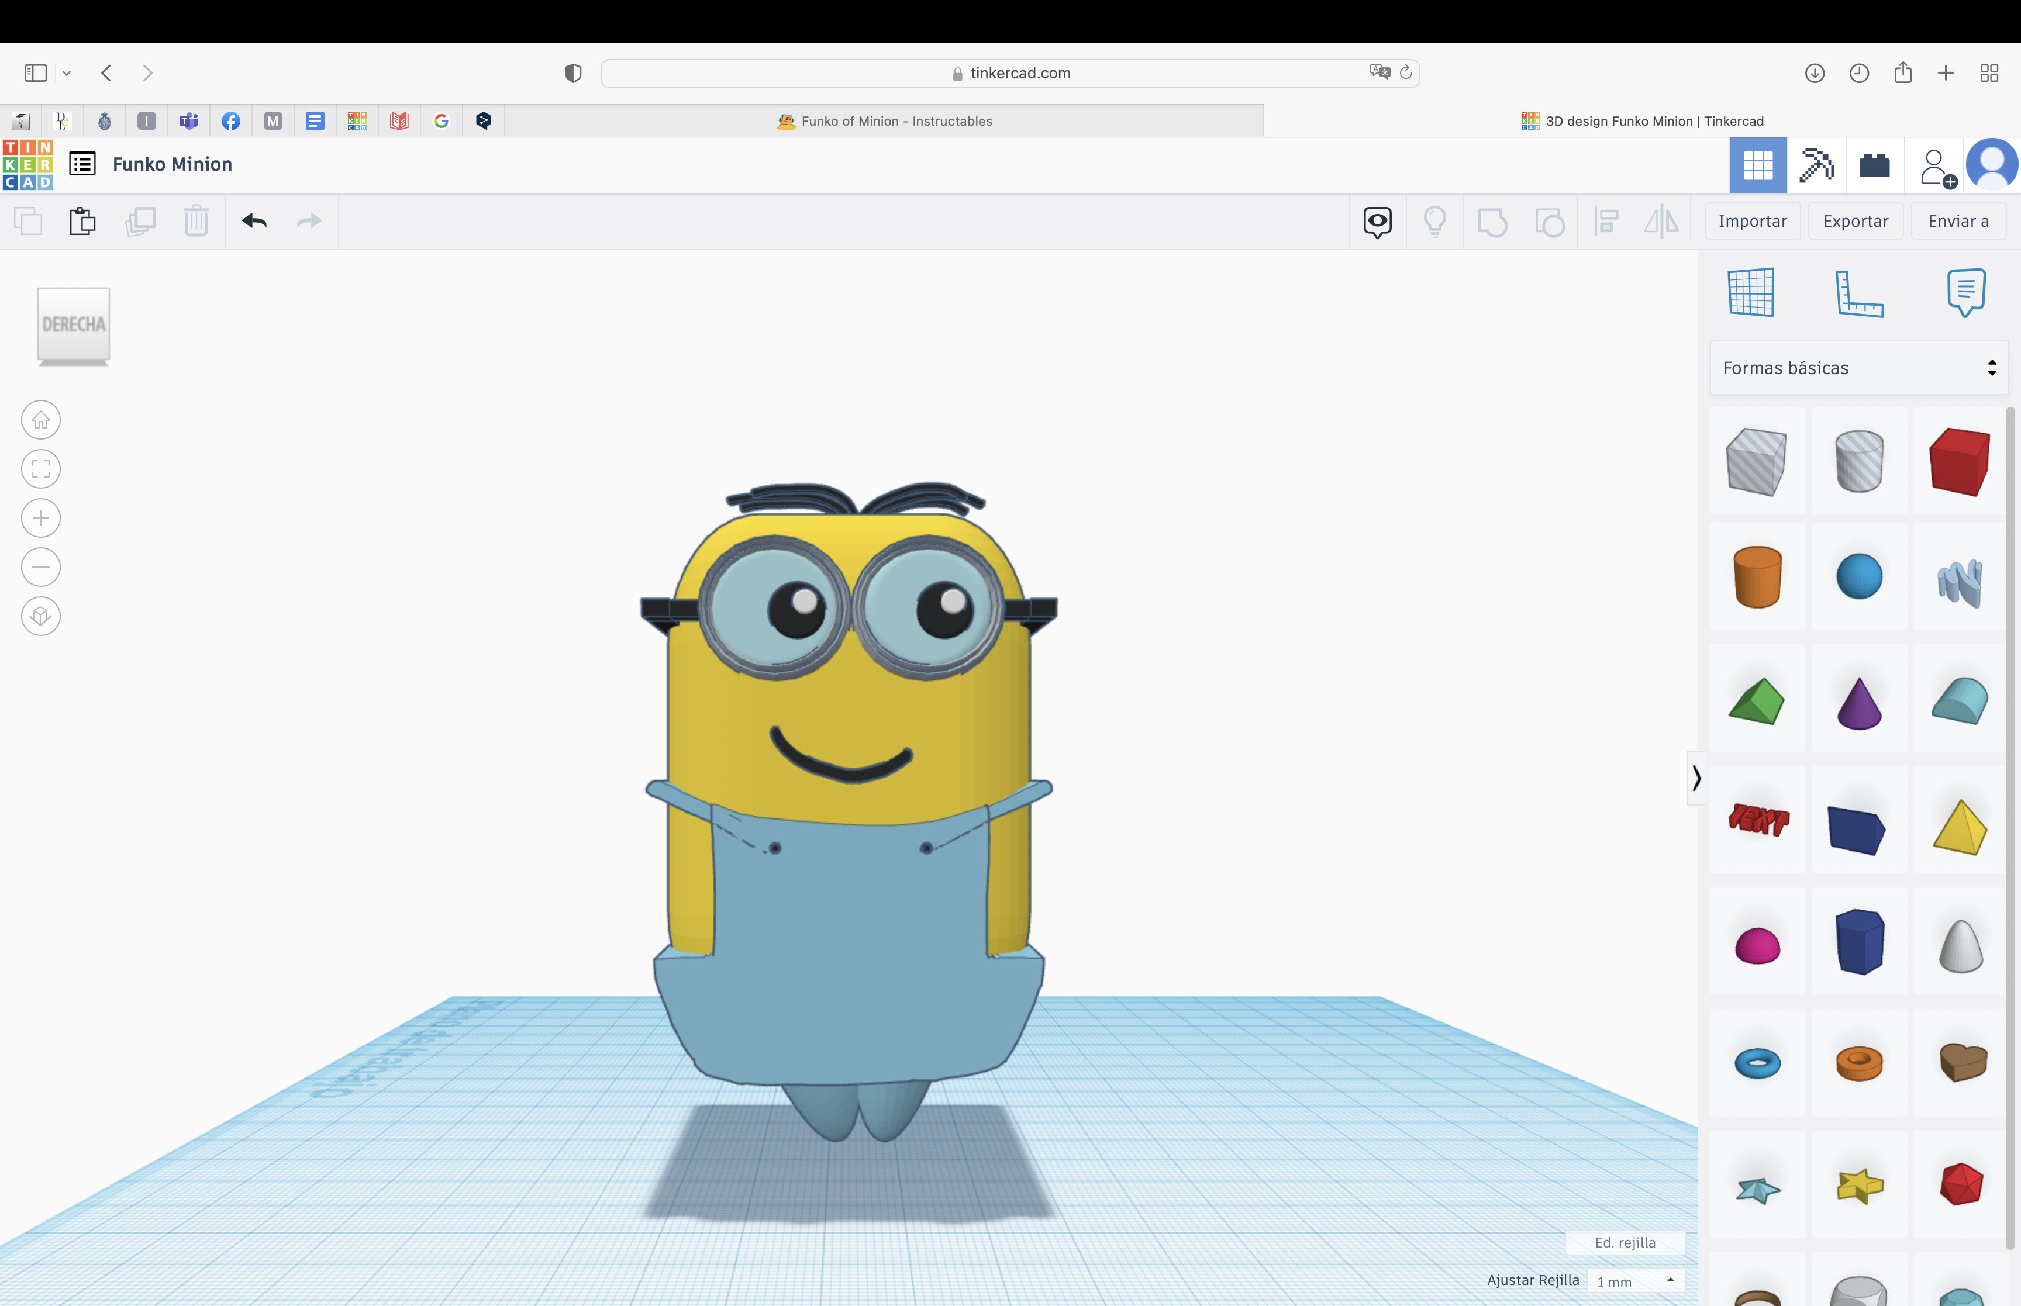Image resolution: width=2021 pixels, height=1306 pixels.
Task: Click the Home view button
Action: pos(41,420)
